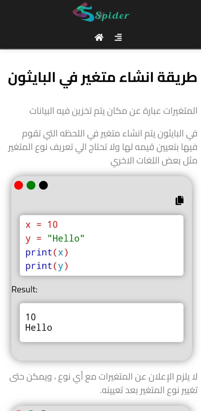Go to the home page icon

point(99,37)
